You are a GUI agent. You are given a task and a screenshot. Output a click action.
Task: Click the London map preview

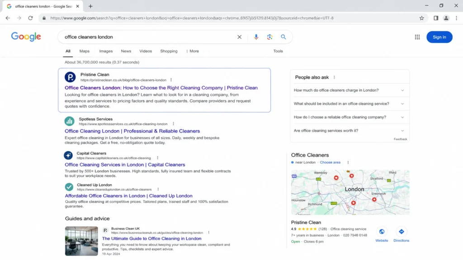(350, 192)
